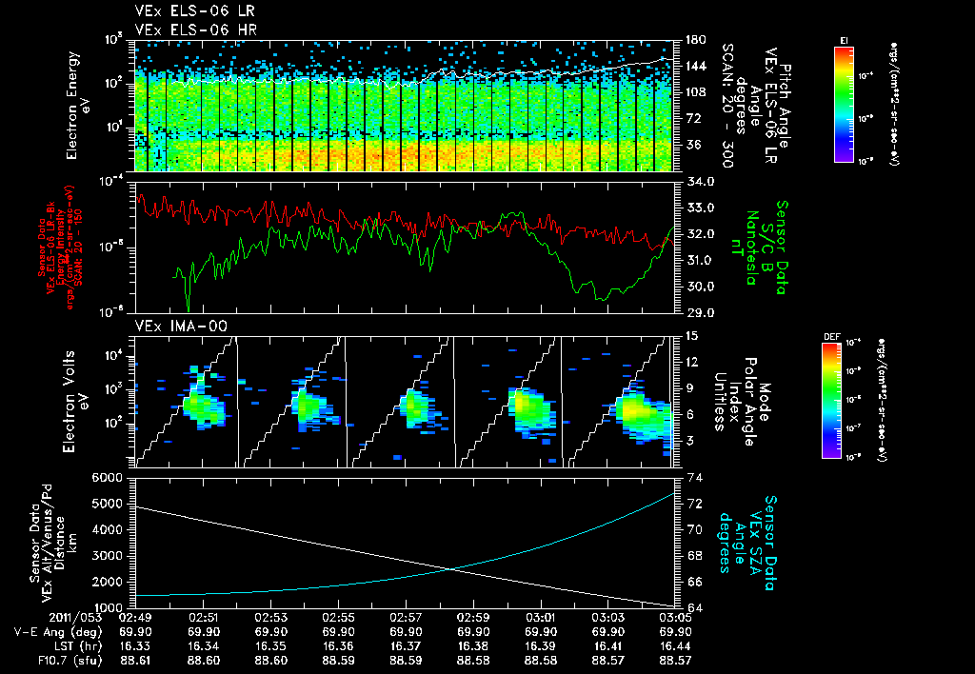Click the F10.7 (sfu) row label
This screenshot has width=975, height=674.
tap(72, 658)
